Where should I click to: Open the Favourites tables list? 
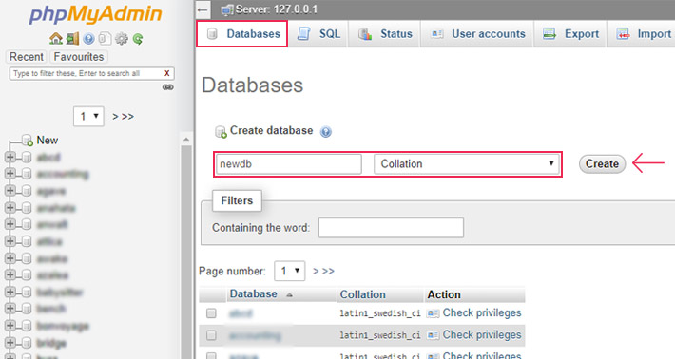point(79,57)
